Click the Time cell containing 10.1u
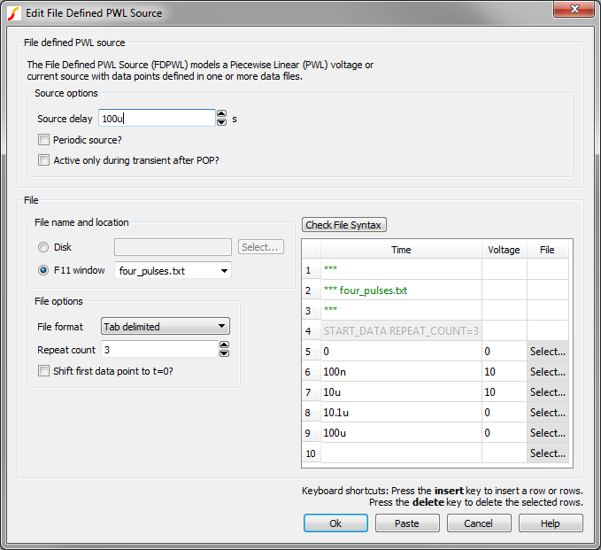This screenshot has height=550, width=601. click(x=401, y=413)
